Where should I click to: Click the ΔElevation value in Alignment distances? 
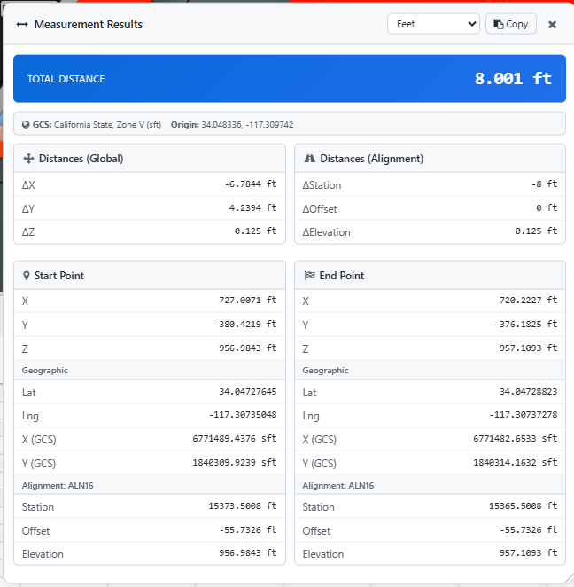point(536,231)
